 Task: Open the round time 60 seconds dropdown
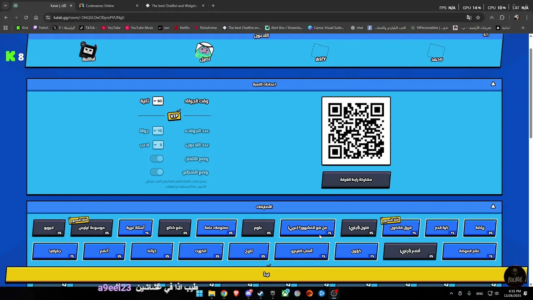[158, 101]
